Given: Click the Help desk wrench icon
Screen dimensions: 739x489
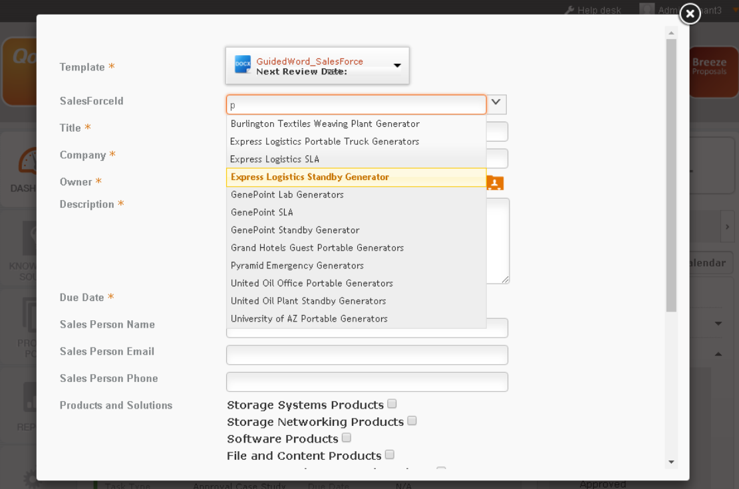Looking at the screenshot, I should [x=569, y=10].
